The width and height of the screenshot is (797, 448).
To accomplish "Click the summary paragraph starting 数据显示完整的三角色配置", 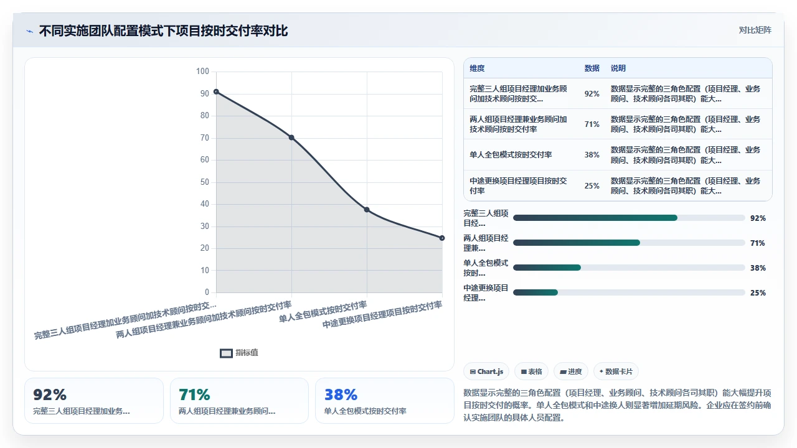I will [x=618, y=406].
